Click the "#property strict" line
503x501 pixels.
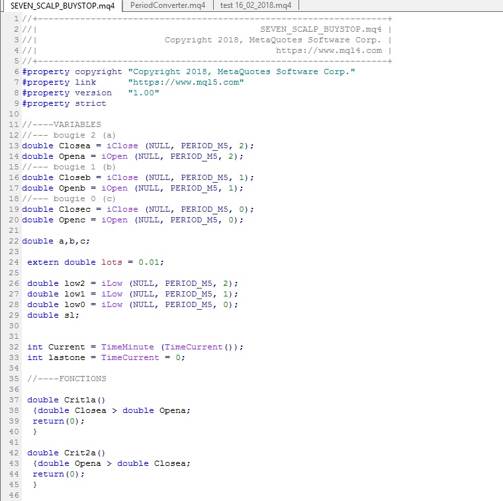[x=64, y=103]
